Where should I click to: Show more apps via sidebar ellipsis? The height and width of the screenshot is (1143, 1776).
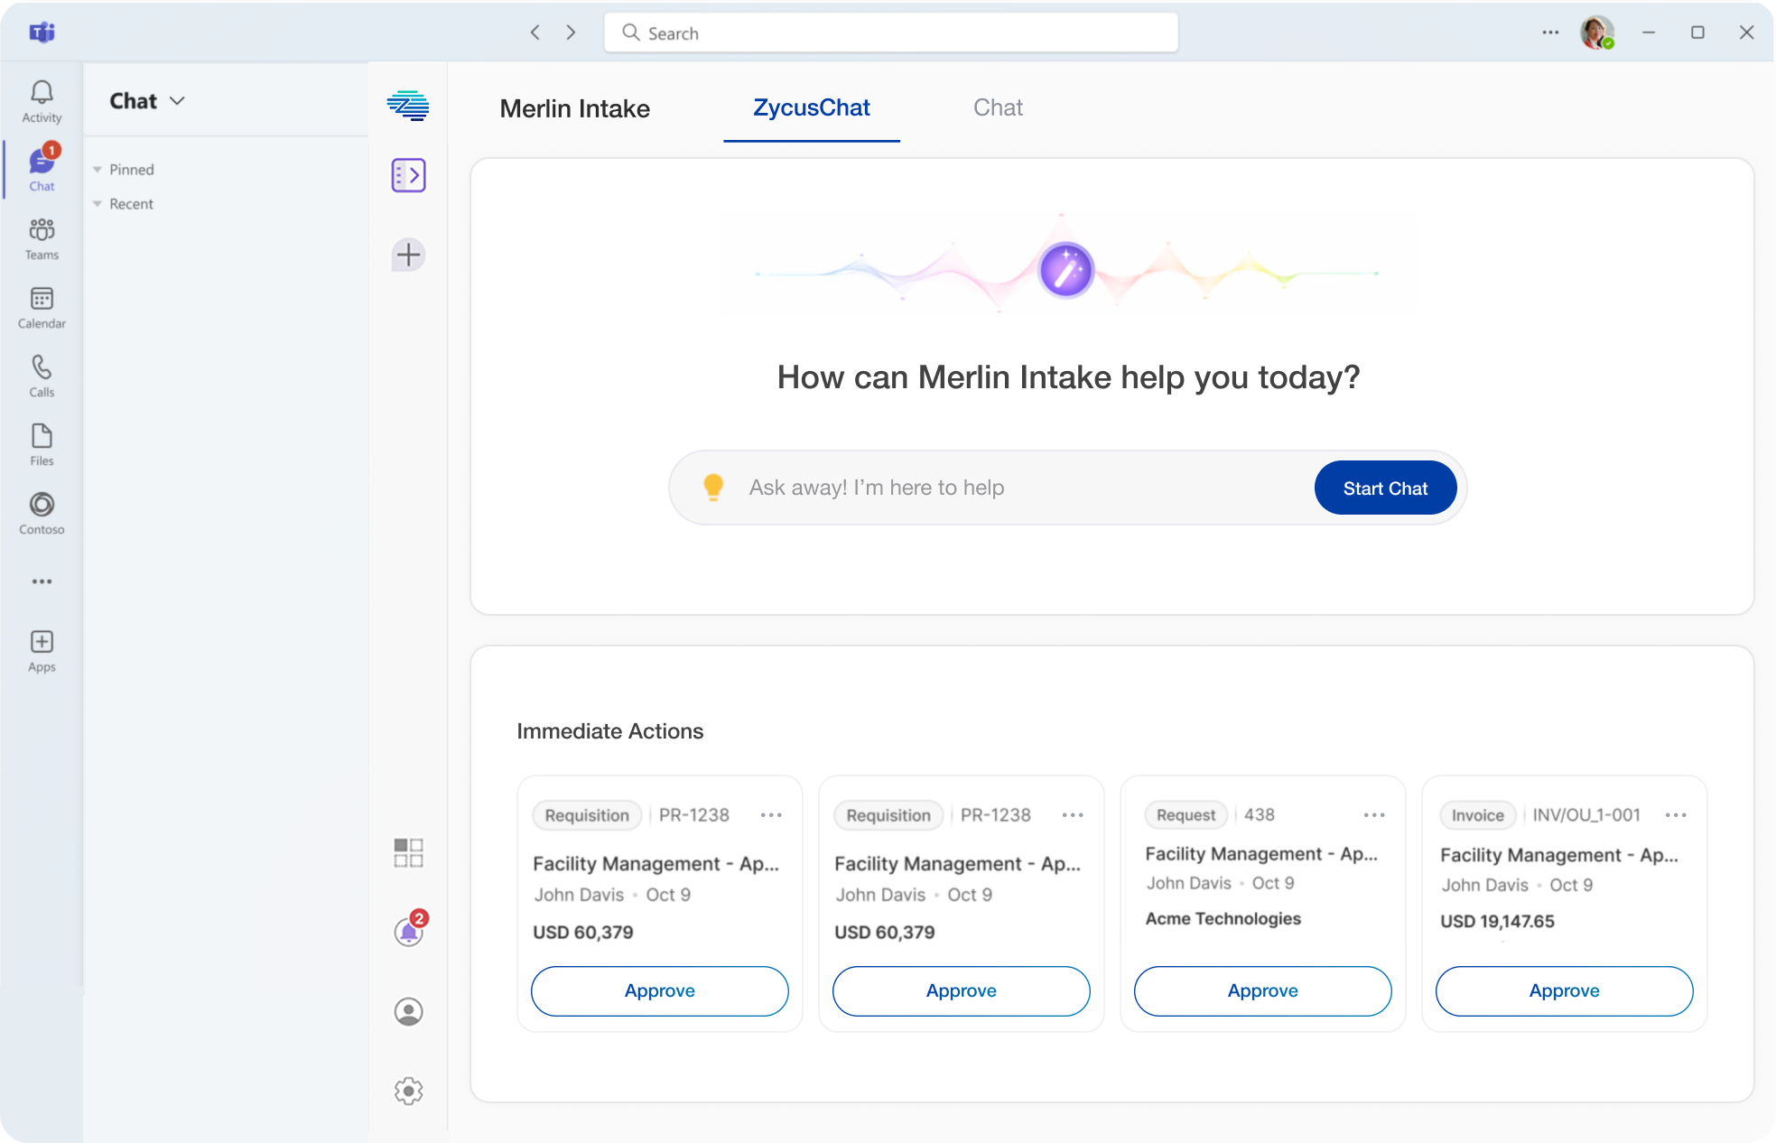pyautogui.click(x=42, y=581)
